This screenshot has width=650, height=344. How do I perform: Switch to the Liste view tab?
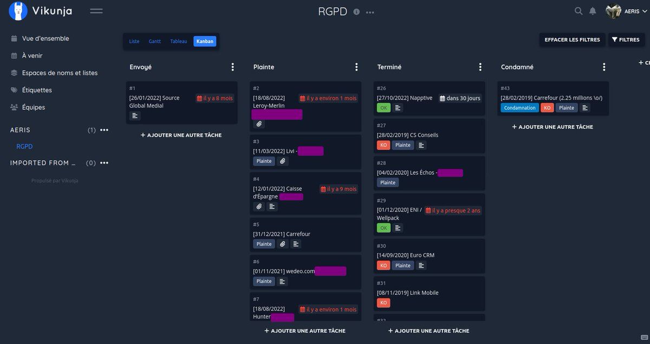click(134, 41)
